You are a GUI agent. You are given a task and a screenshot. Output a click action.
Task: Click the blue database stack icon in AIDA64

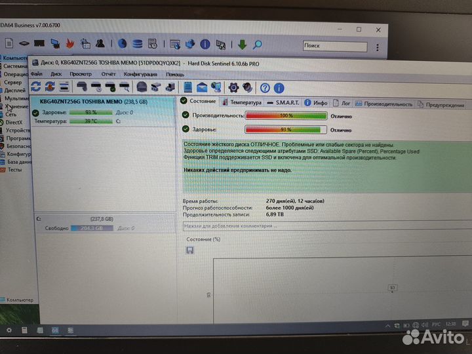[138, 44]
